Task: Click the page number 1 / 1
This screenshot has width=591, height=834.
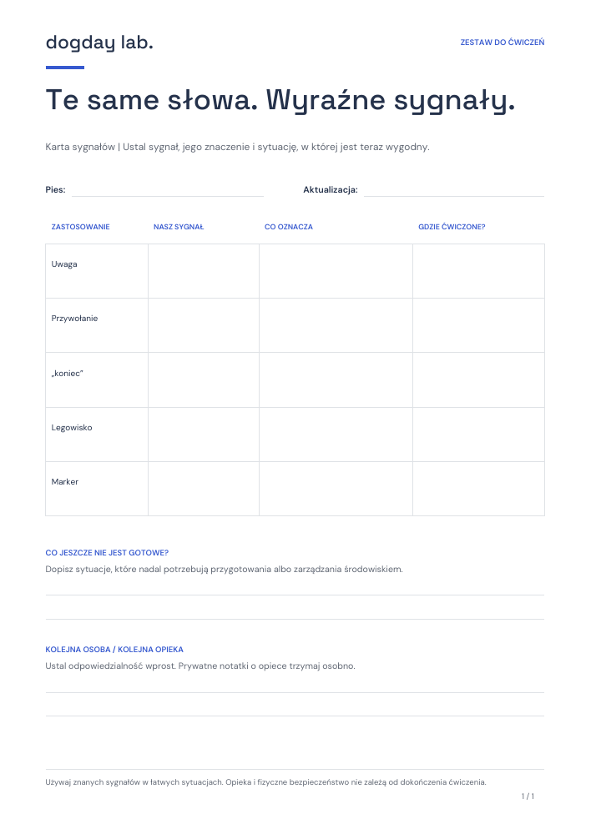Action: (x=528, y=796)
